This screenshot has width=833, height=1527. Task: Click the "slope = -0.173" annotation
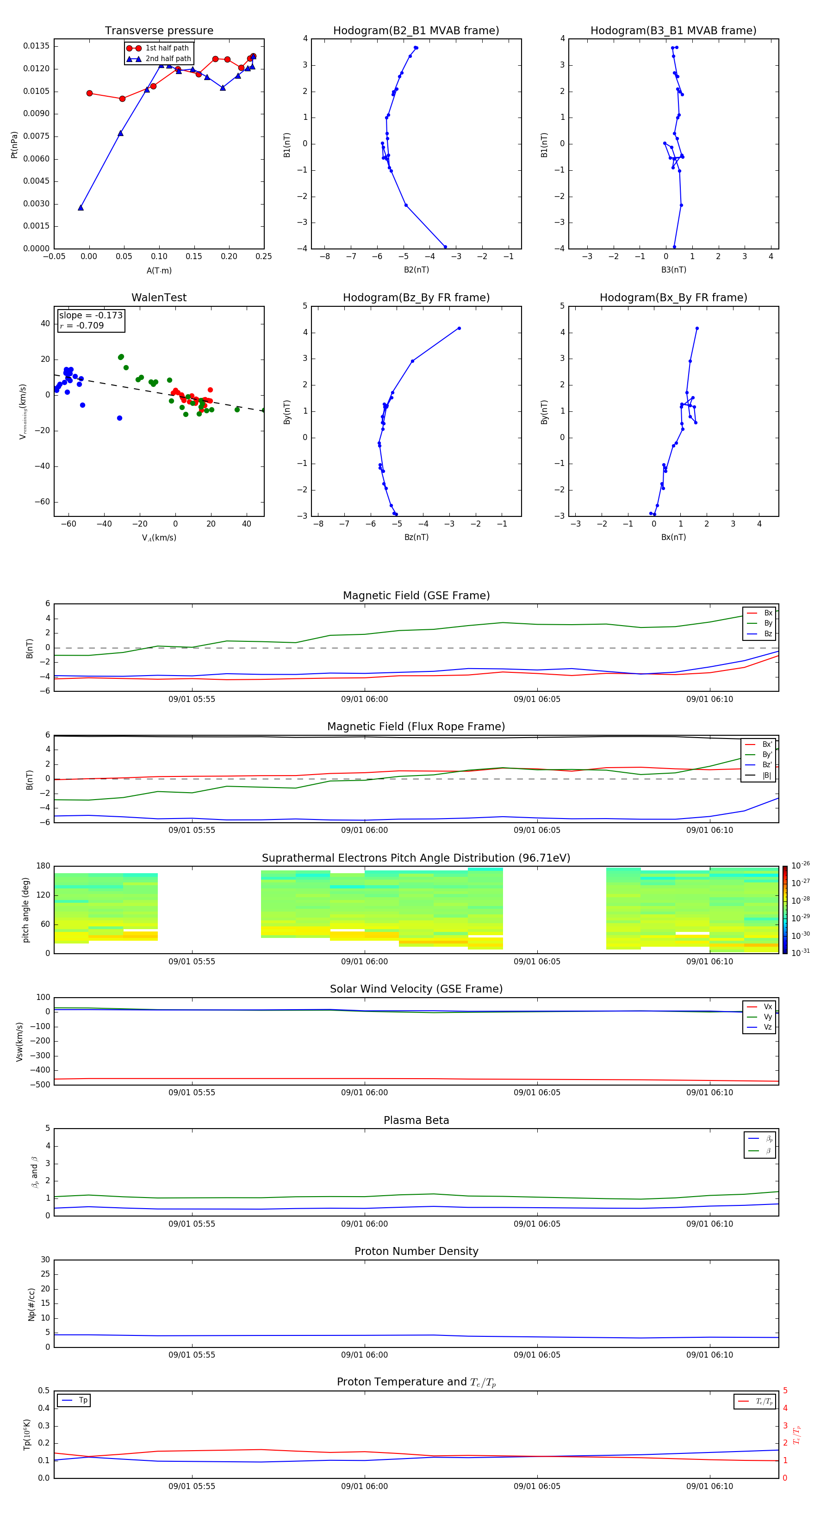(91, 316)
